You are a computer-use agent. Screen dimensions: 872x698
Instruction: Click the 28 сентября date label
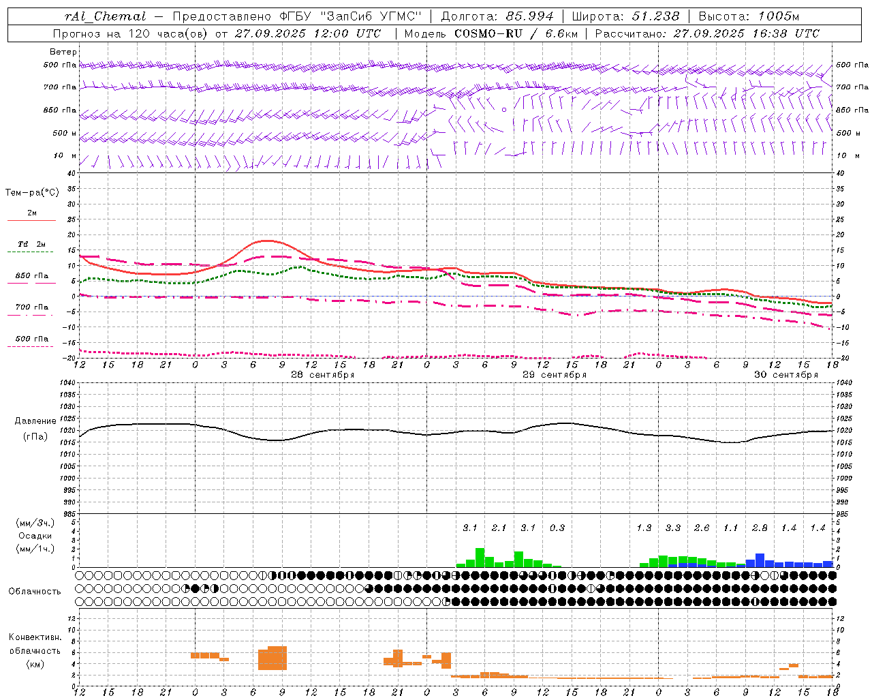[x=323, y=375]
